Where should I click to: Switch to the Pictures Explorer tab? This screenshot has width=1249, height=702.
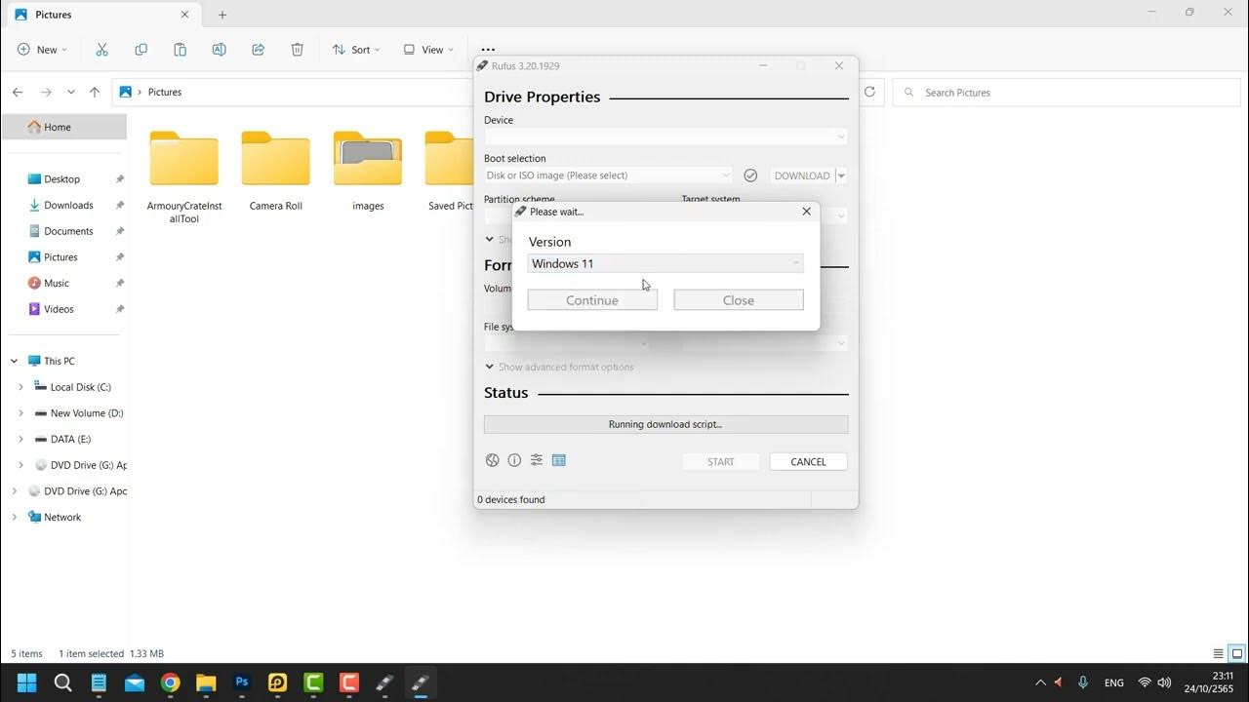(102, 15)
